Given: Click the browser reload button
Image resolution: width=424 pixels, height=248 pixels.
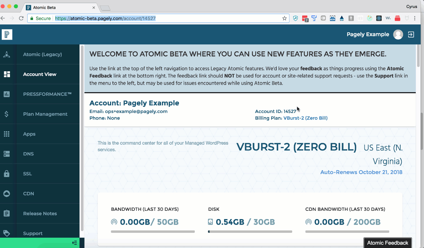Looking at the screenshot, I should (x=21, y=18).
